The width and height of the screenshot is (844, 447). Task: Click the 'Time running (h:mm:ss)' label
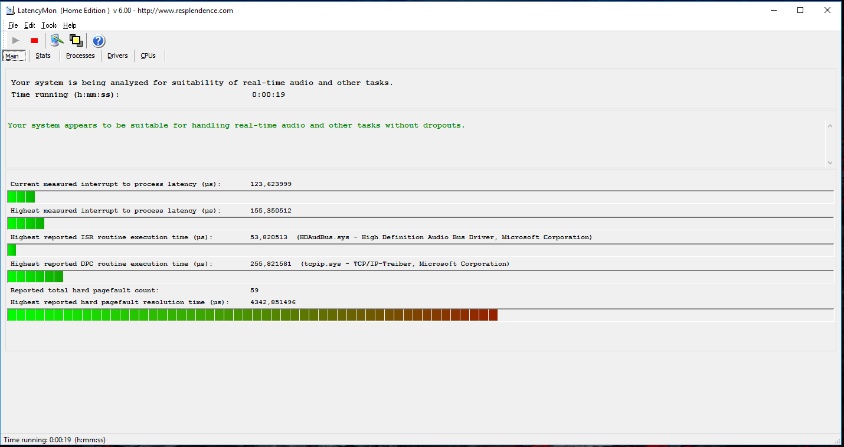pyautogui.click(x=65, y=94)
